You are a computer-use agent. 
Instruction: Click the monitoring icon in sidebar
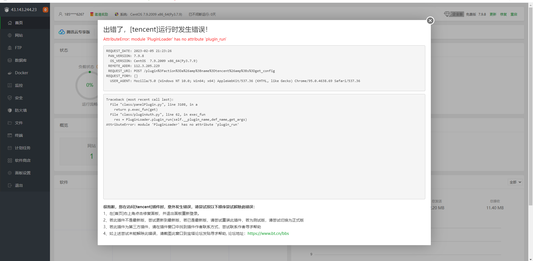pos(10,85)
